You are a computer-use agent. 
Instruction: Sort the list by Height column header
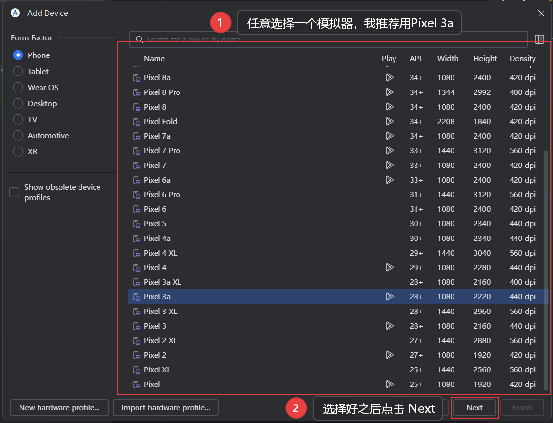[x=485, y=59]
